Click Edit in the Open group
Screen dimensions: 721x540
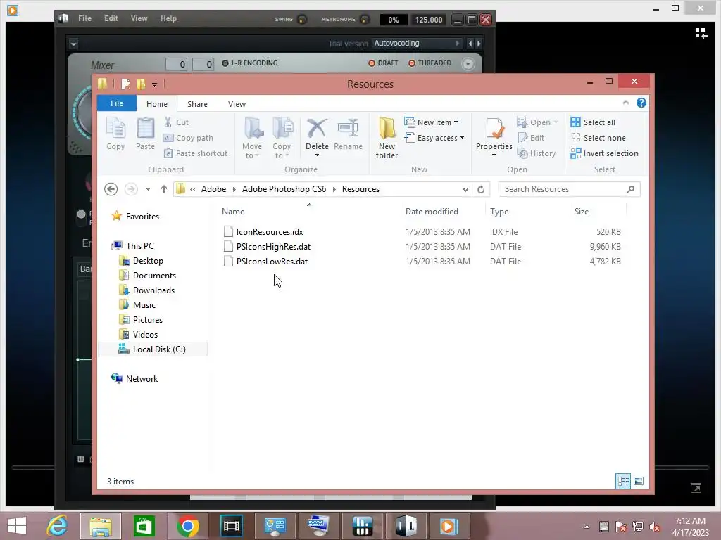[x=532, y=138]
